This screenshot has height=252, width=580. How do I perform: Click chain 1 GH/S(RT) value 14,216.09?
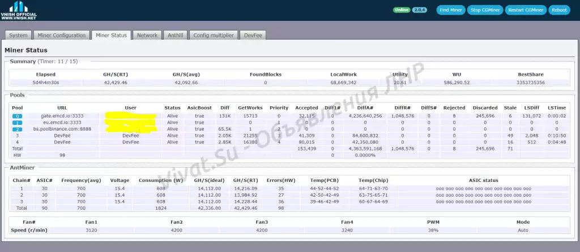point(245,189)
